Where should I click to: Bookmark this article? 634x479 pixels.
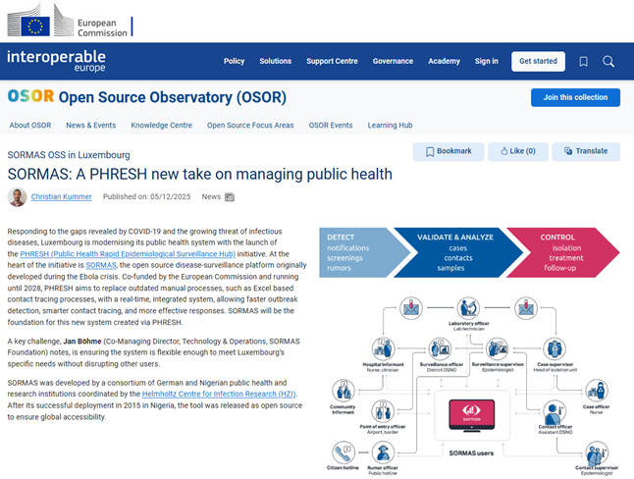[449, 152]
